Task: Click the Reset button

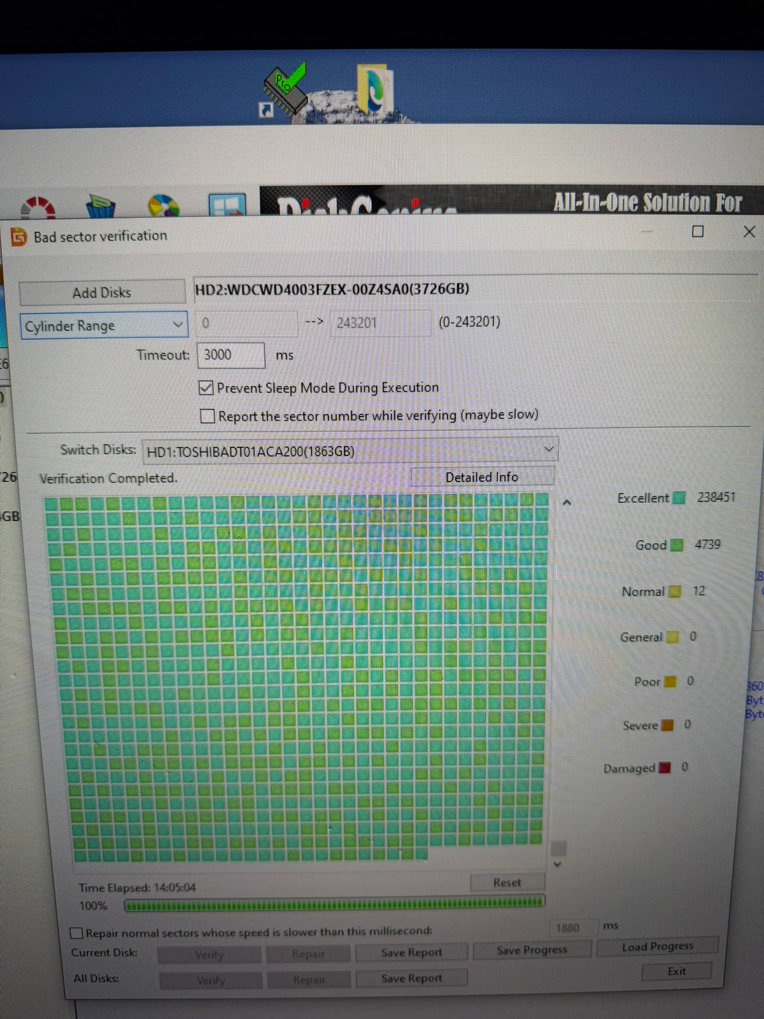Action: [507, 883]
